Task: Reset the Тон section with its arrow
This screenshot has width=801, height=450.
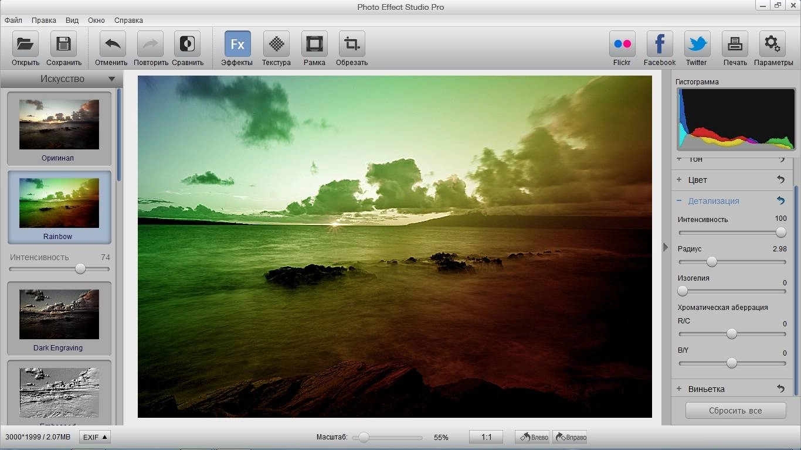Action: [x=780, y=159]
